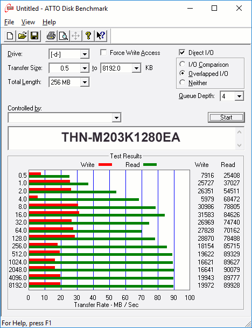Open a saved benchmark file icon
Viewport: 252px width, 328px height.
pos(22,36)
